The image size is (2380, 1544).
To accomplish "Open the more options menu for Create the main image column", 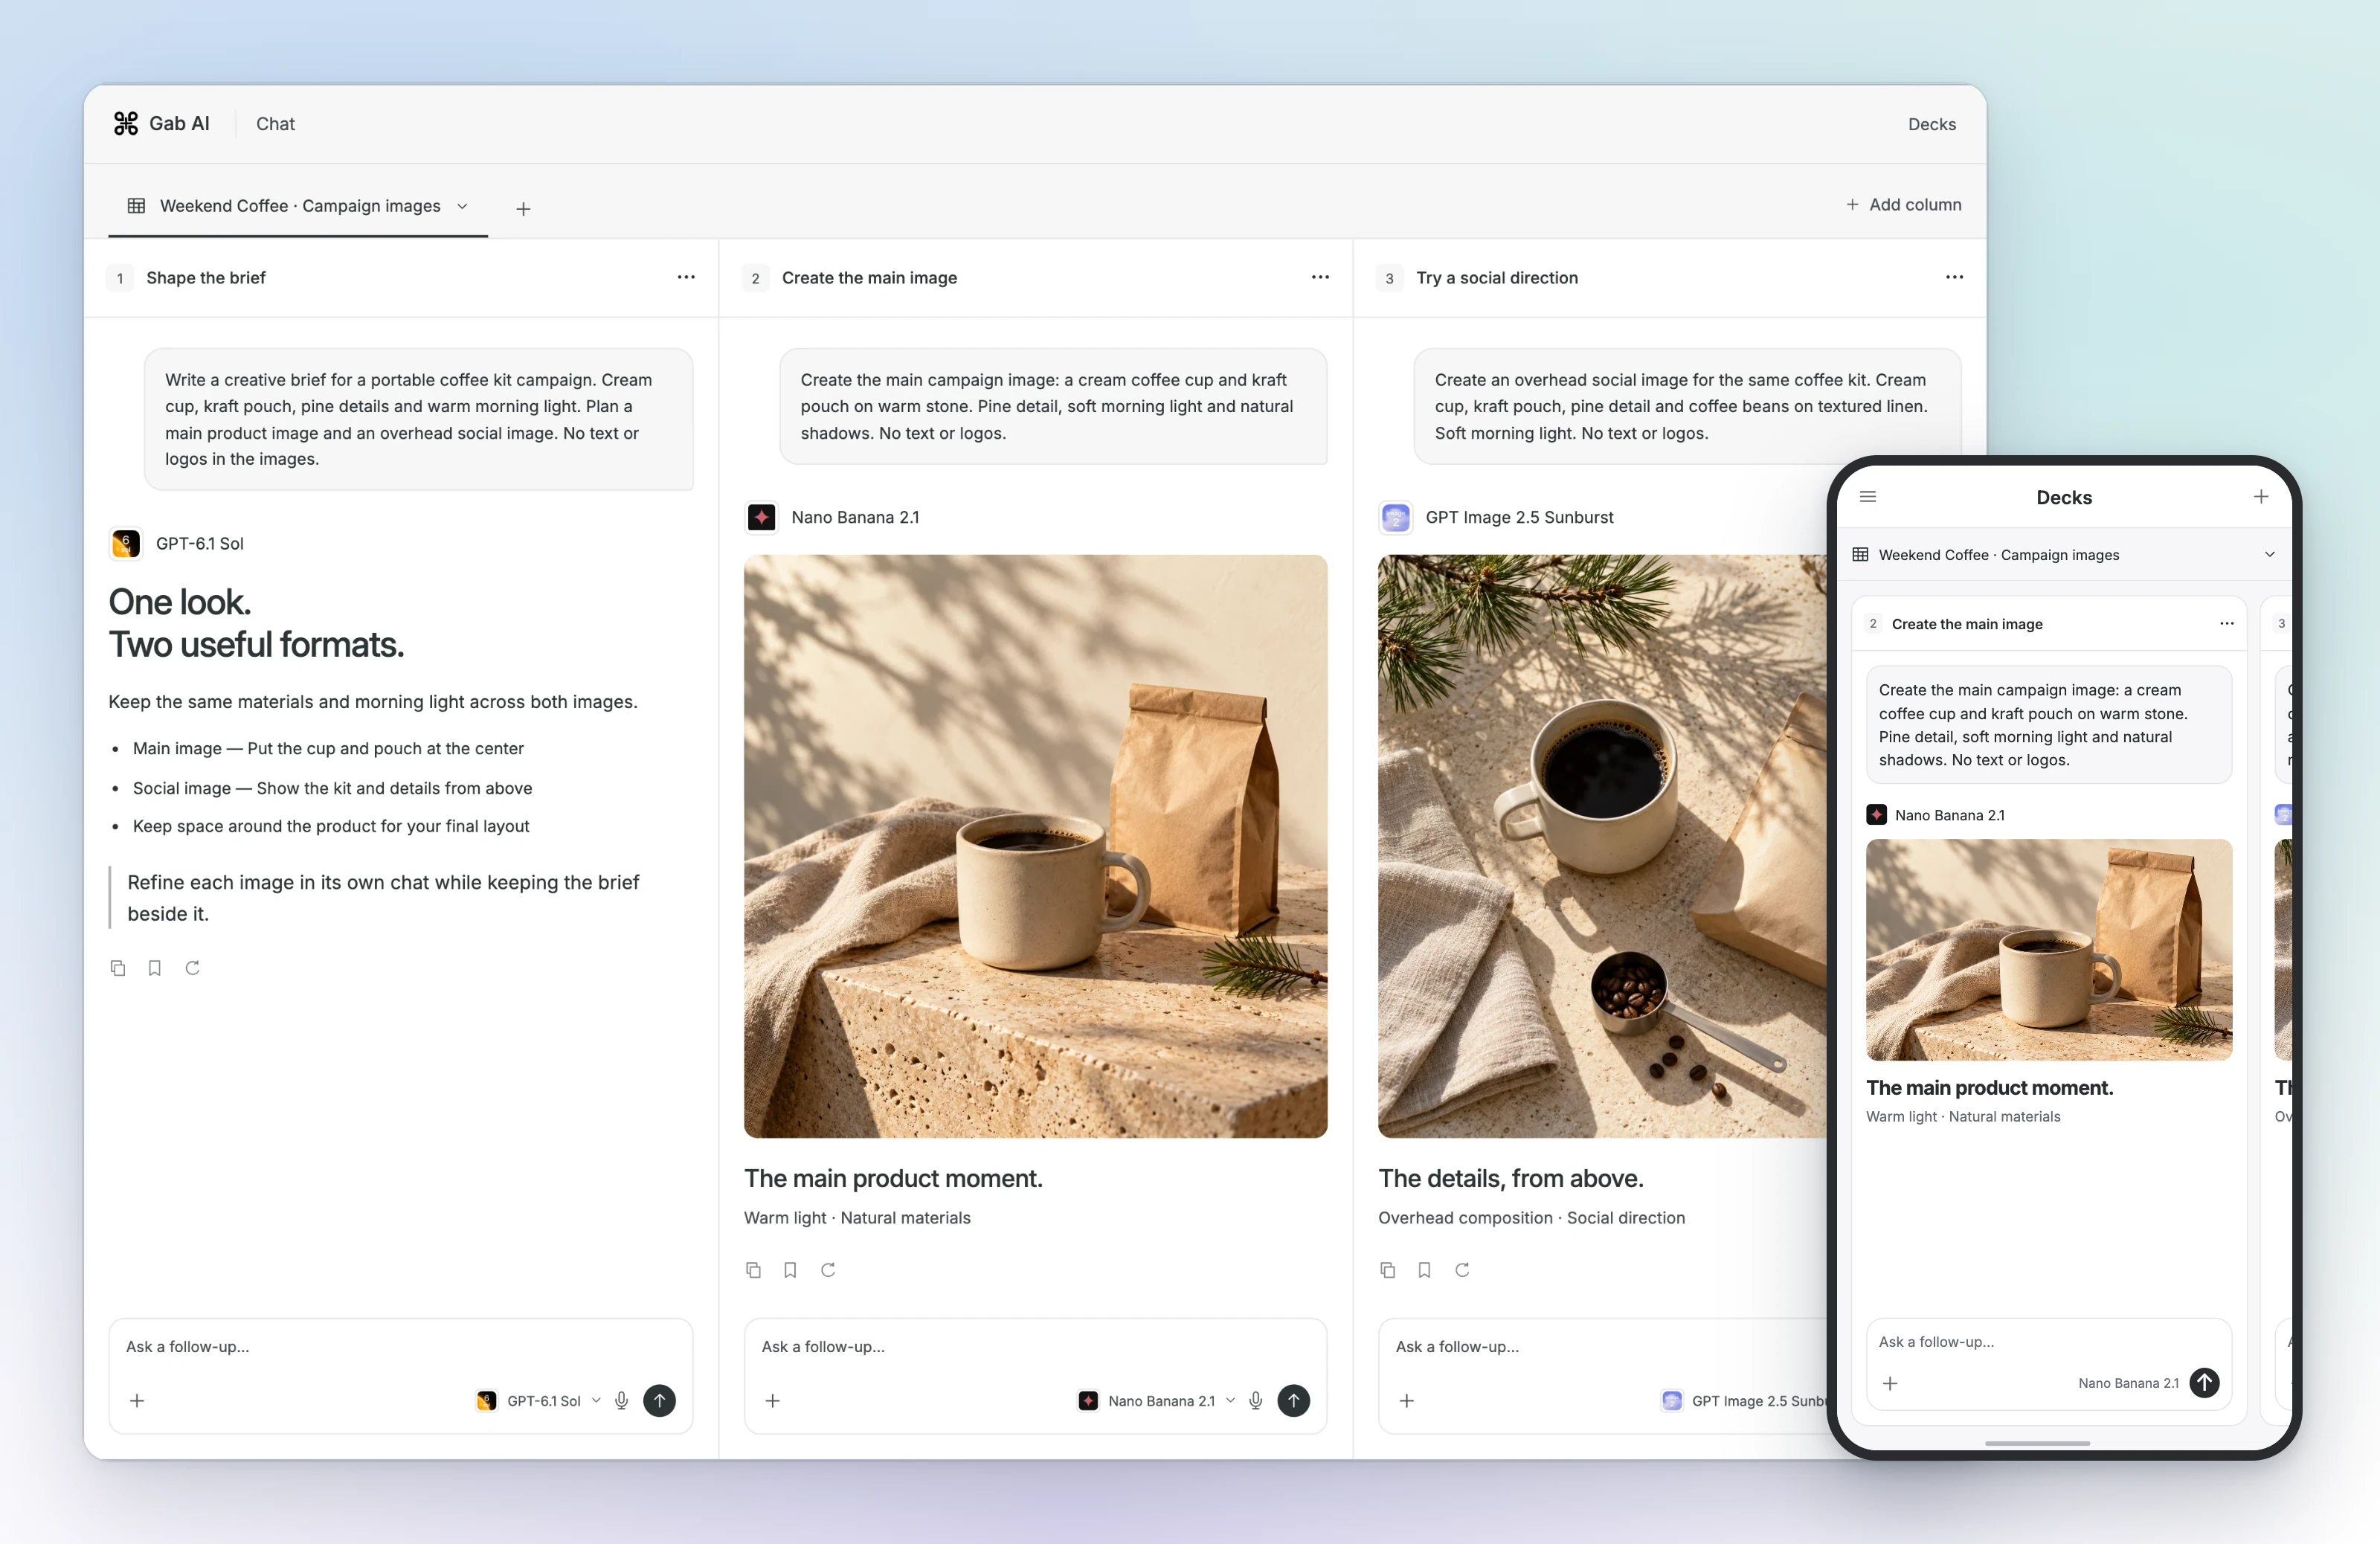I will 1320,277.
